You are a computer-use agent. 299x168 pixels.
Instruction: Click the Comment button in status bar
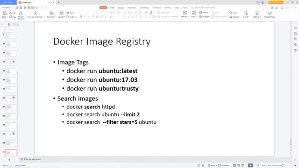coord(223,165)
